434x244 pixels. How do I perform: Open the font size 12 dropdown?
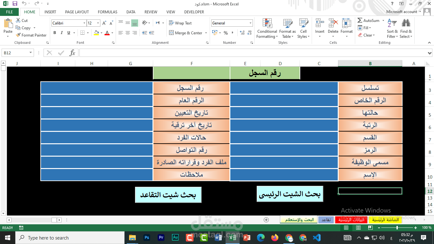98,23
